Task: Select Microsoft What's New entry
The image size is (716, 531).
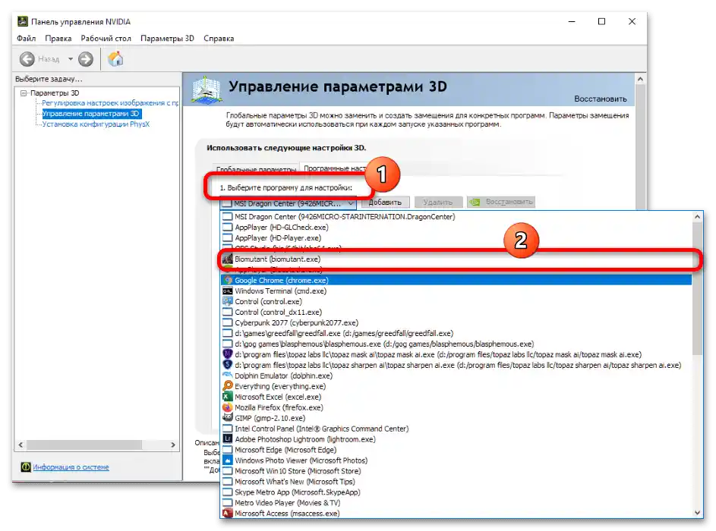Action: (456, 481)
